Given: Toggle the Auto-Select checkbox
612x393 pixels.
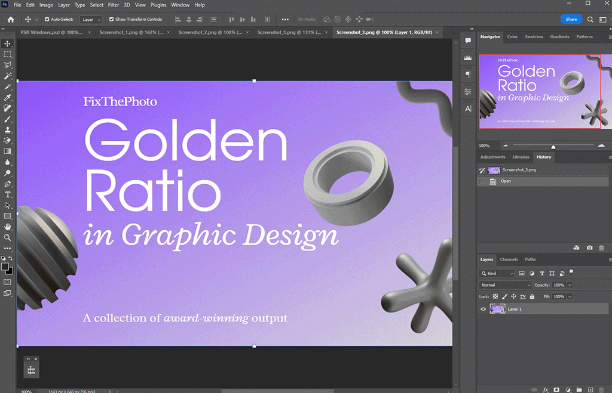Looking at the screenshot, I should [x=47, y=19].
